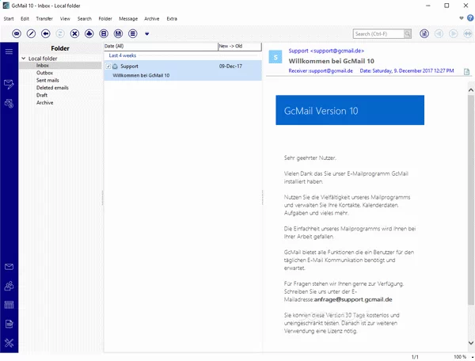Click inside the Search (Ctrl-F) field
The width and height of the screenshot is (475, 361).
pyautogui.click(x=378, y=34)
